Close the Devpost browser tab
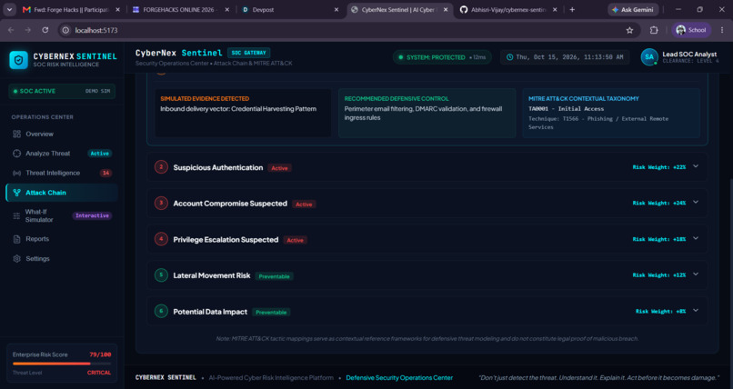The height and width of the screenshot is (389, 733). pos(336,10)
